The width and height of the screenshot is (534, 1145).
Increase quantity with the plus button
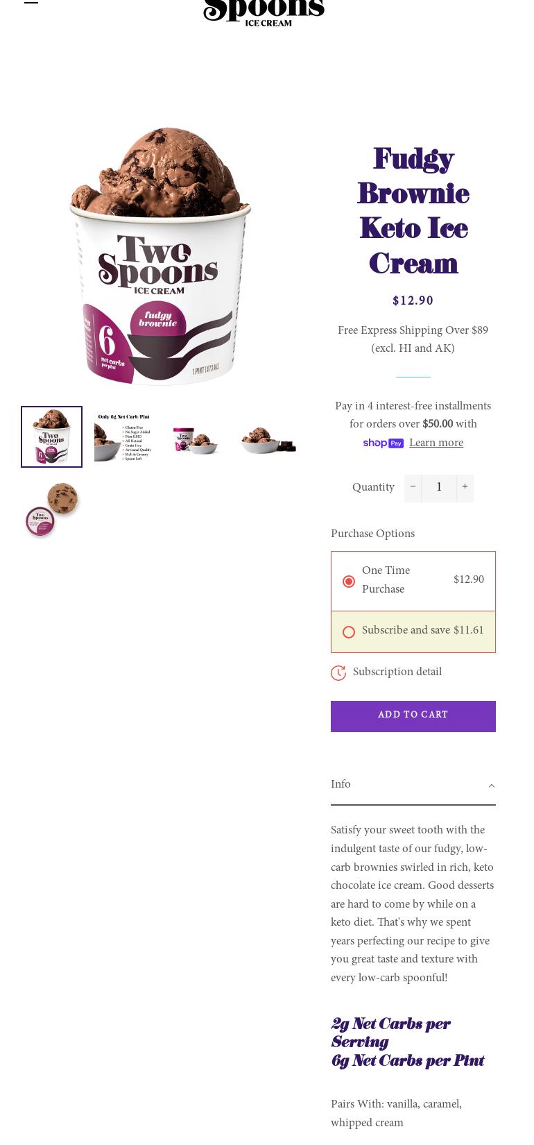click(x=465, y=488)
